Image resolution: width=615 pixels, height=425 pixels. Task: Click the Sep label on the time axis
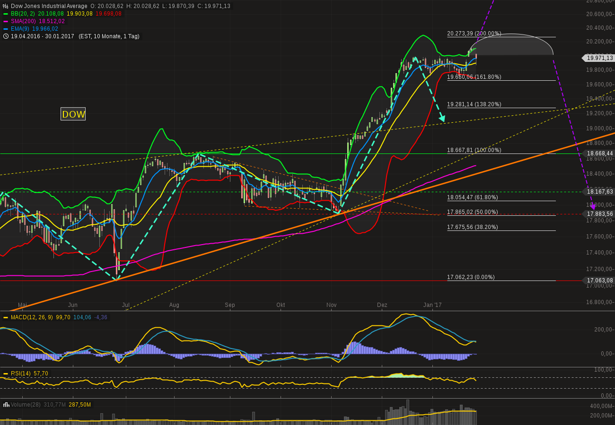point(230,306)
